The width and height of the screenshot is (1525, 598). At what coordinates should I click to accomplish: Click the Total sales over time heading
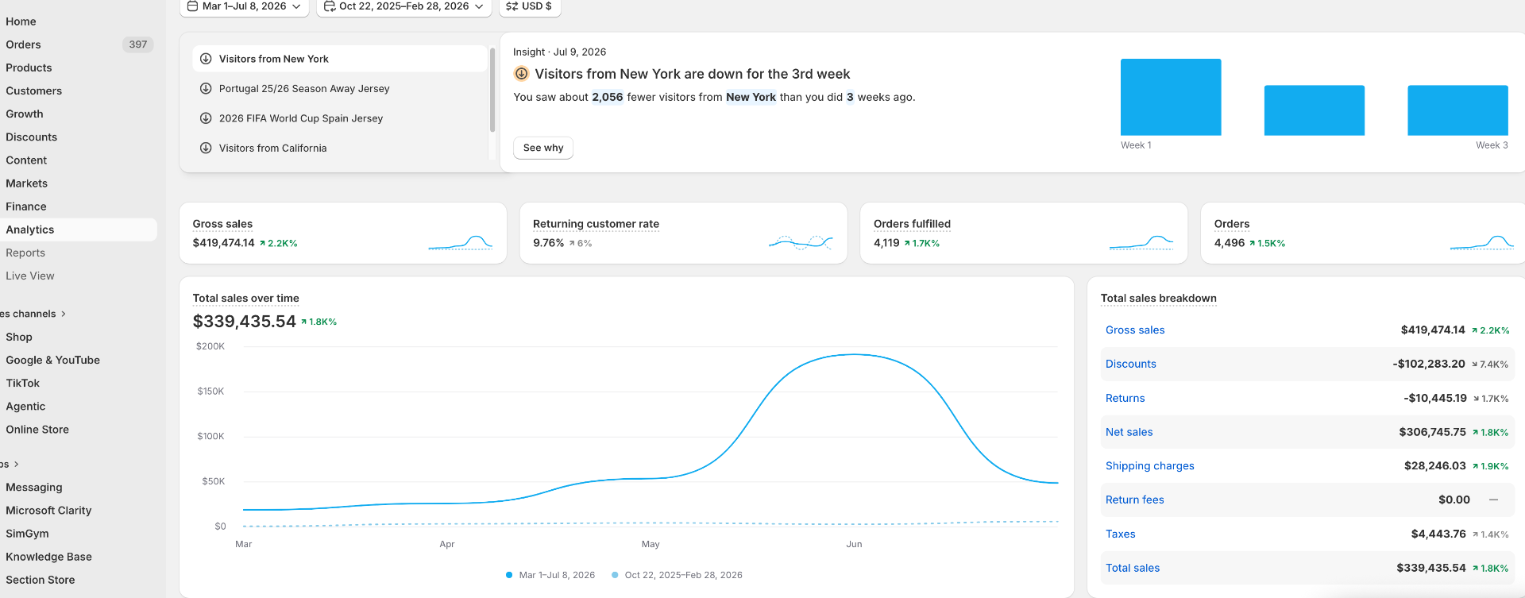(x=246, y=299)
